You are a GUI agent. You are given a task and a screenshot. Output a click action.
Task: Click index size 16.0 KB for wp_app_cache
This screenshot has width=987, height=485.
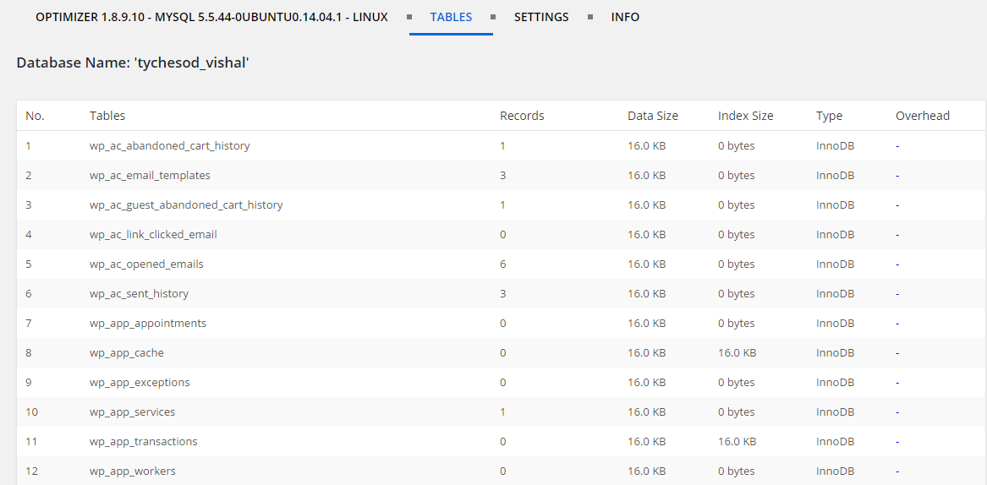pos(737,353)
